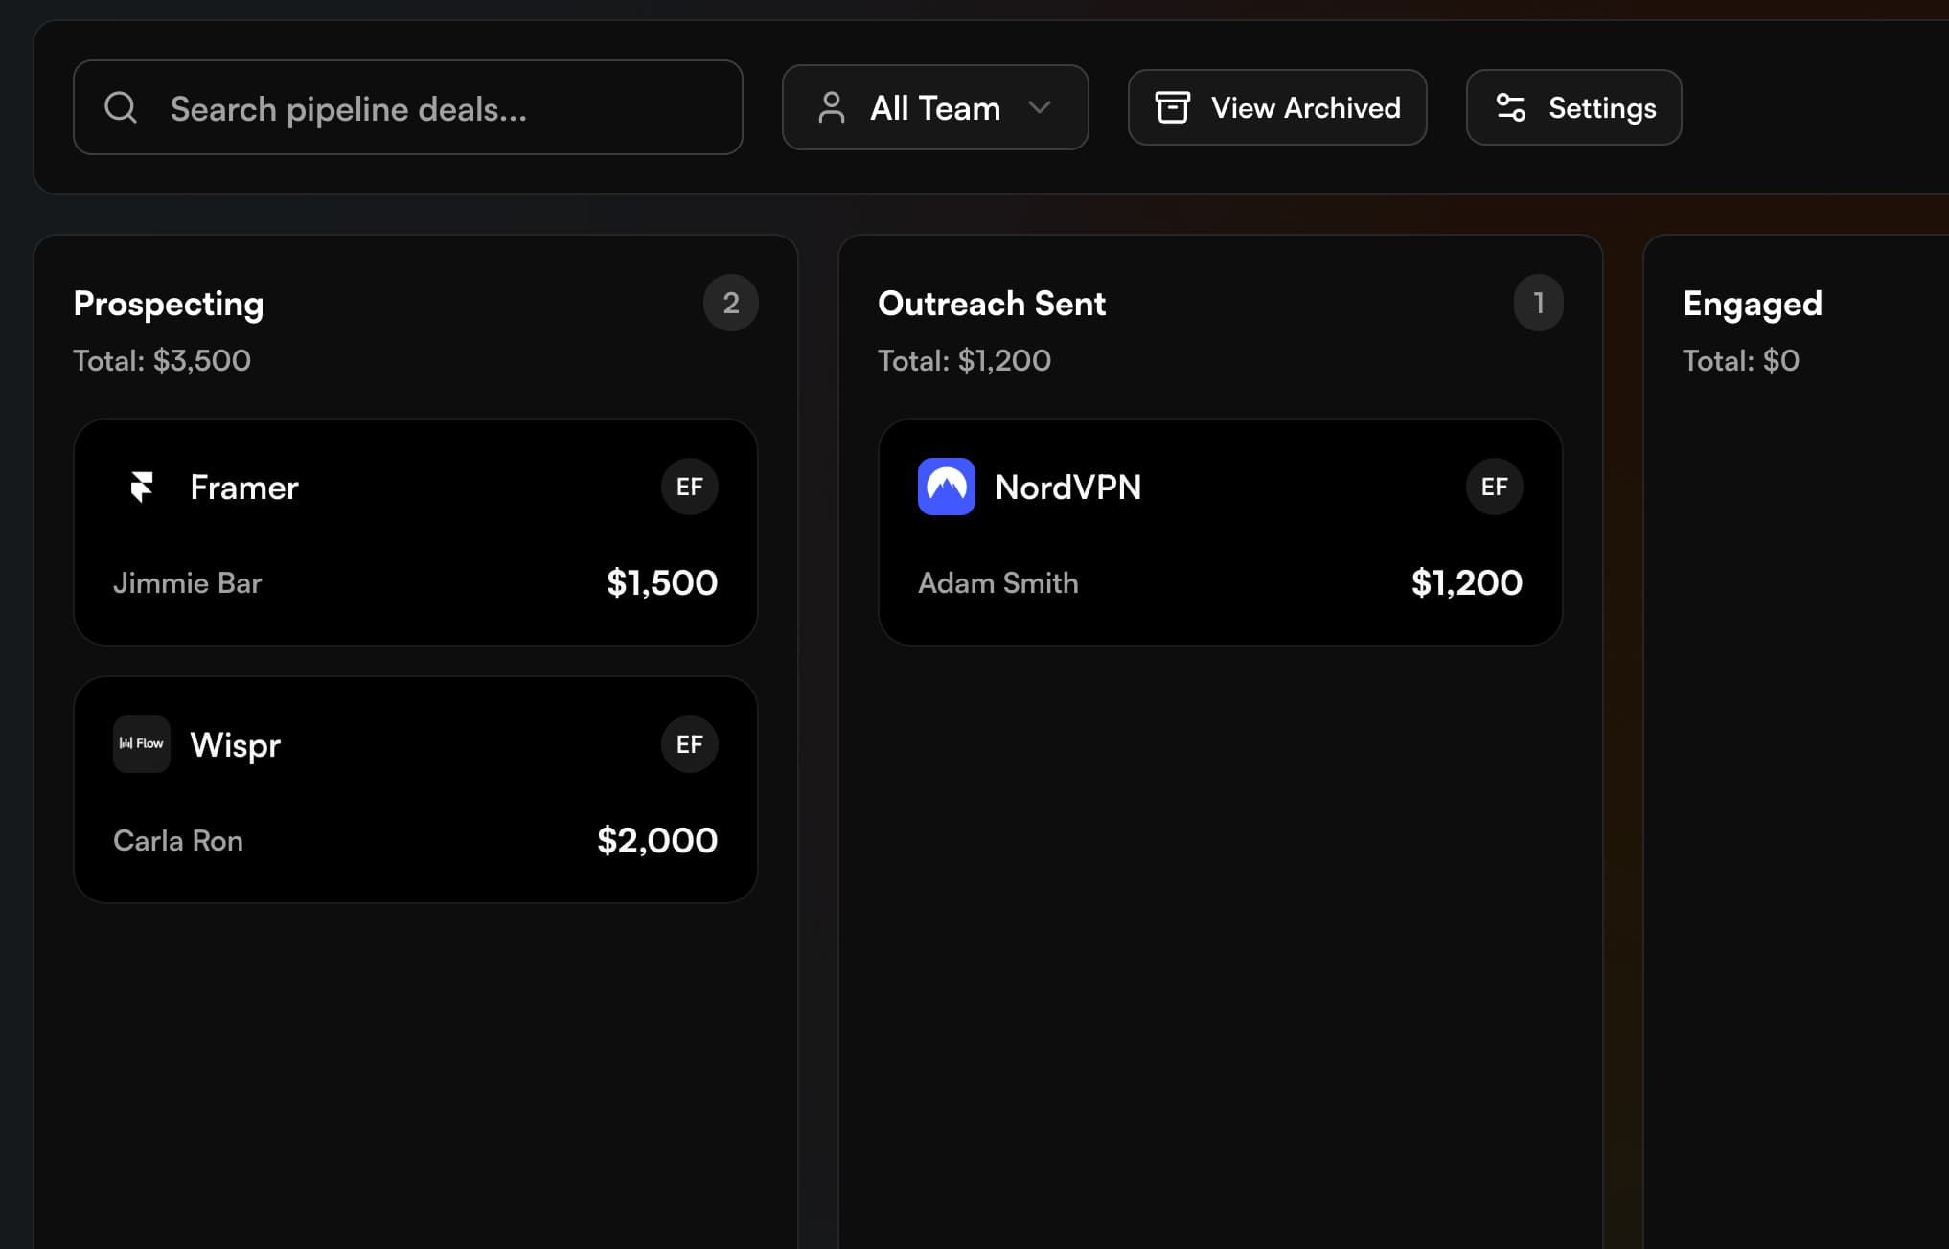Click inside the pipeline deals search field
Image resolution: width=1949 pixels, height=1249 pixels.
[407, 107]
